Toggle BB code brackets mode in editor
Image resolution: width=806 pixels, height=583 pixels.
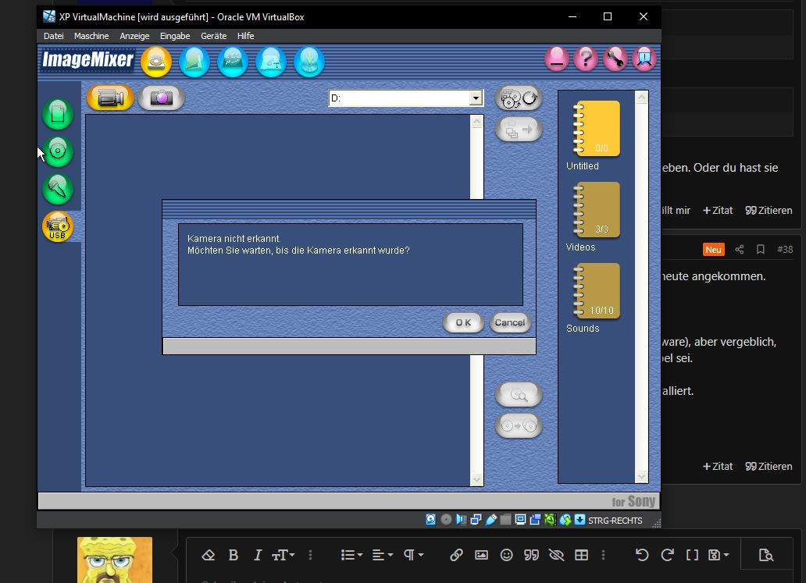coord(693,555)
